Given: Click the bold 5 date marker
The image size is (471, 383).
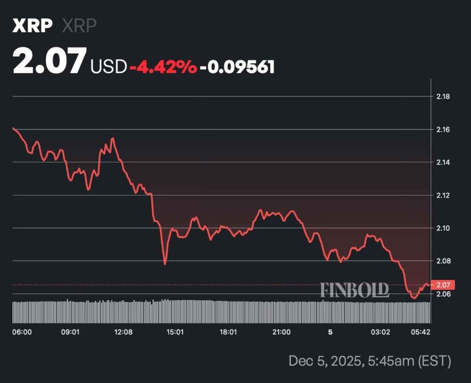Looking at the screenshot, I should click(330, 332).
